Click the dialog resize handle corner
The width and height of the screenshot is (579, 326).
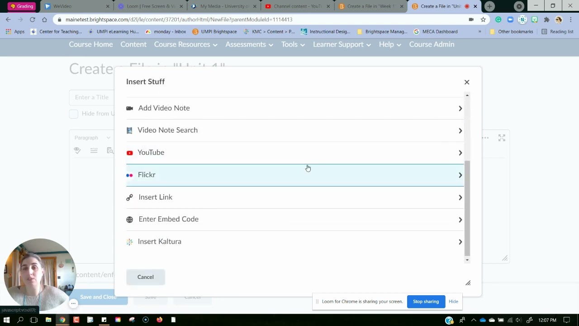(x=468, y=283)
